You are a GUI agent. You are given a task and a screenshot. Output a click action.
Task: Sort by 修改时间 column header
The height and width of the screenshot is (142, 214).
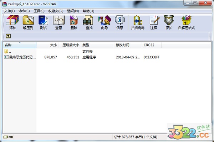click(128, 45)
